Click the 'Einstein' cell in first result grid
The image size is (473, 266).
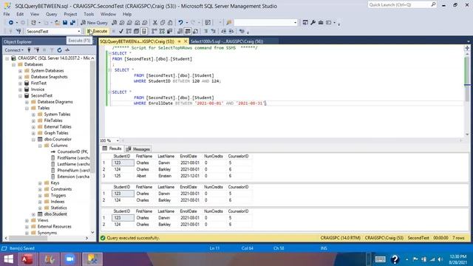(x=165, y=176)
